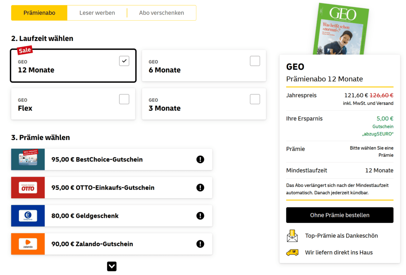Select the Prämienabo tab
The height and width of the screenshot is (275, 406).
(39, 13)
